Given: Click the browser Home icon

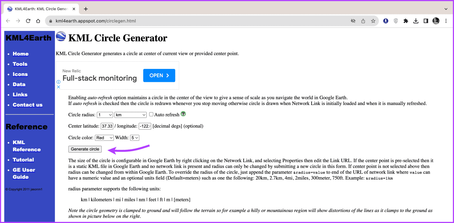Looking at the screenshot, I should (x=38, y=21).
